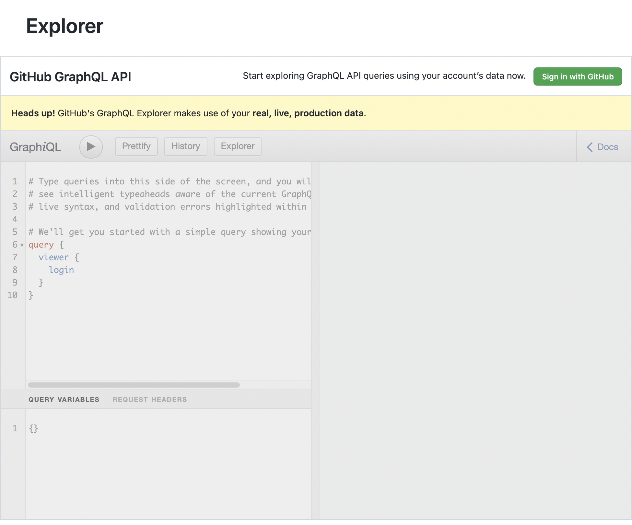Click the query keyword on line 6

click(41, 245)
